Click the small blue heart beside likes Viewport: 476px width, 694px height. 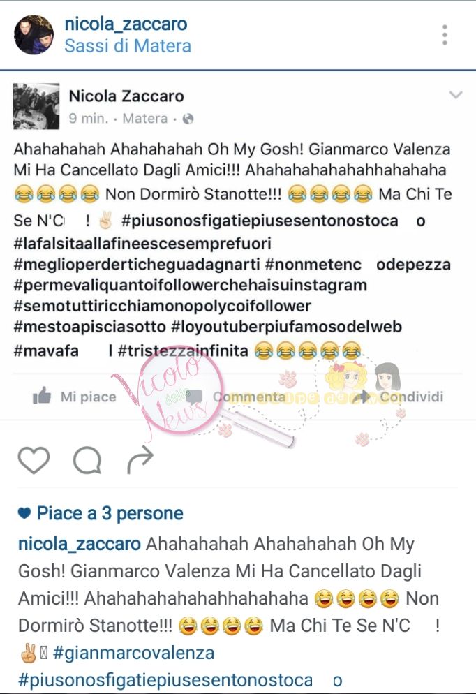[x=24, y=513]
